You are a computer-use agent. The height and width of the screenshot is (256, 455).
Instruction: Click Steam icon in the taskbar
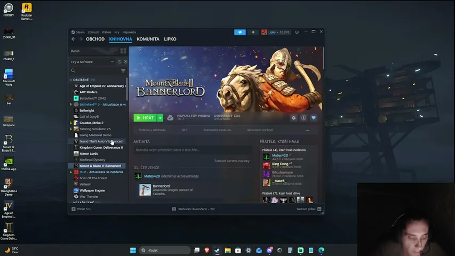(217, 250)
